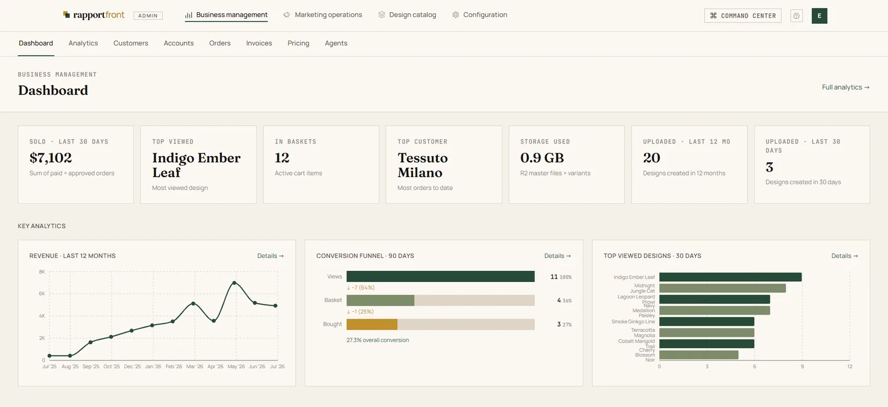888x407 pixels.
Task: Open Configuration section
Action: point(480,15)
